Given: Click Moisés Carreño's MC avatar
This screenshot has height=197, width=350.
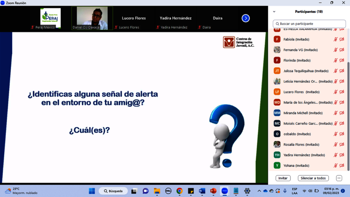Looking at the screenshot, I should point(277,123).
